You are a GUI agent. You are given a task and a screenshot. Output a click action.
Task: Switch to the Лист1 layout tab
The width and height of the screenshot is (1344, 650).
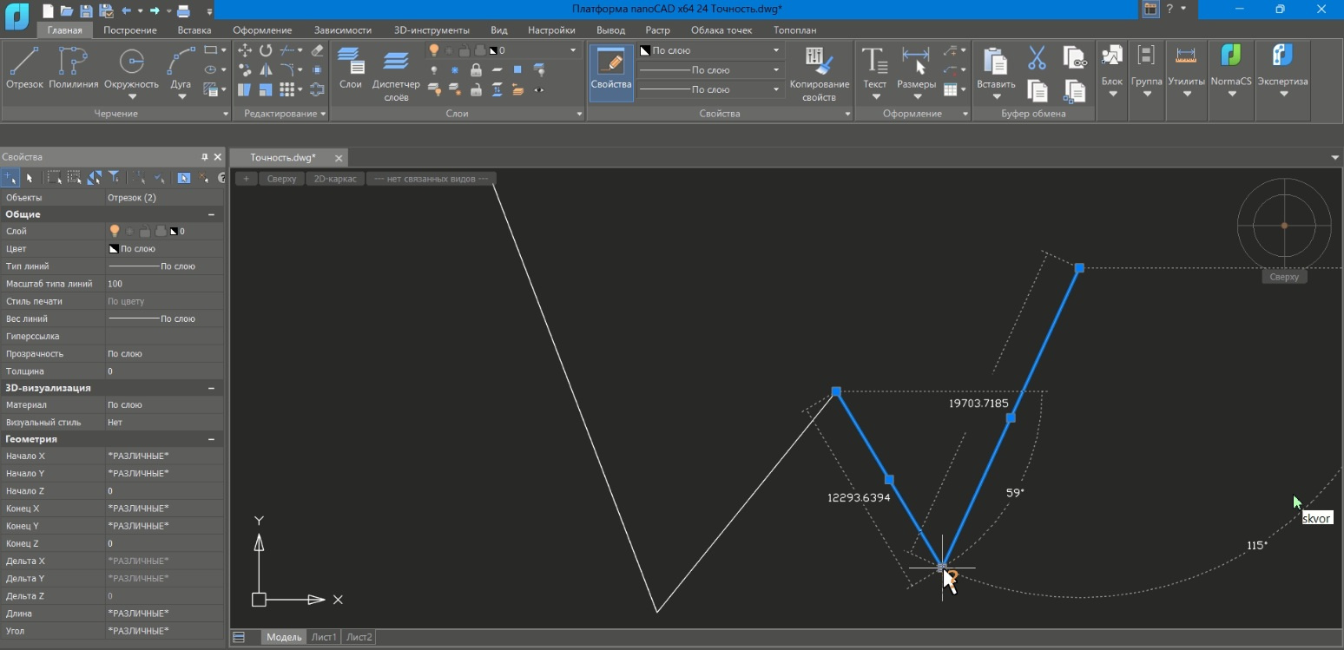click(324, 637)
